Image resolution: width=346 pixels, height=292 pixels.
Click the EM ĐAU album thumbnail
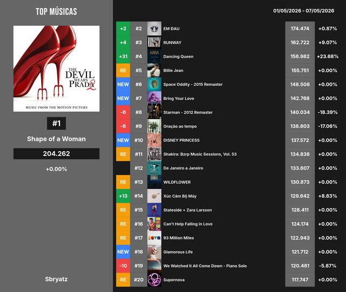click(x=154, y=29)
